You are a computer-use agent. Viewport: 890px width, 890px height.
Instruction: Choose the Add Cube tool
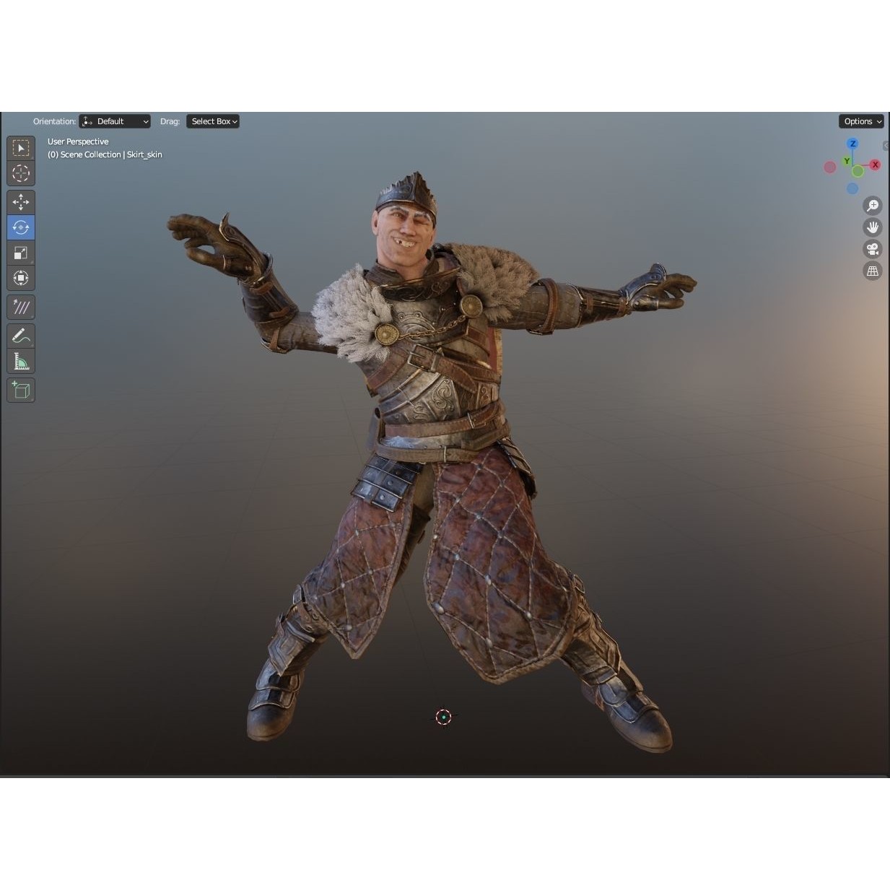click(21, 390)
